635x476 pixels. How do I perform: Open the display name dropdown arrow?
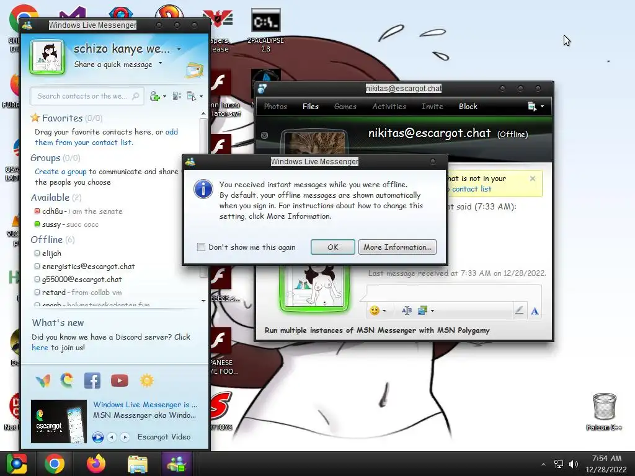click(179, 49)
